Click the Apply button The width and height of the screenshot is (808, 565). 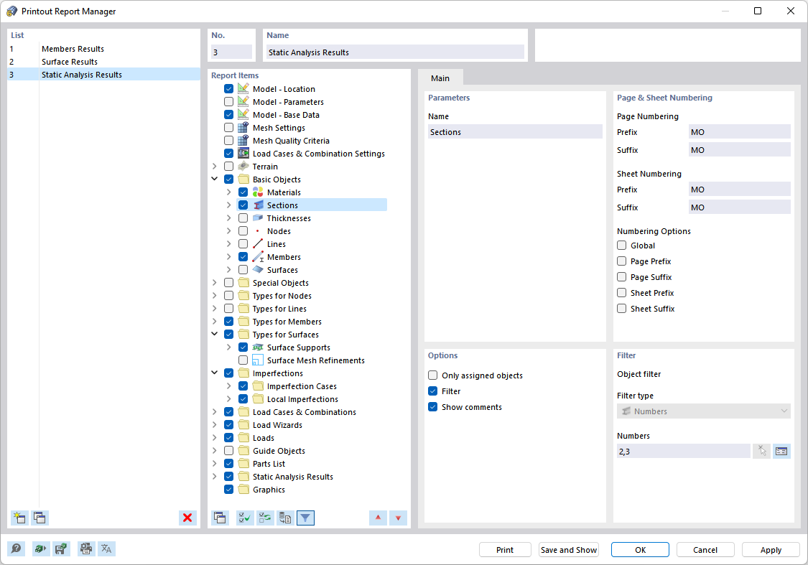tap(771, 549)
